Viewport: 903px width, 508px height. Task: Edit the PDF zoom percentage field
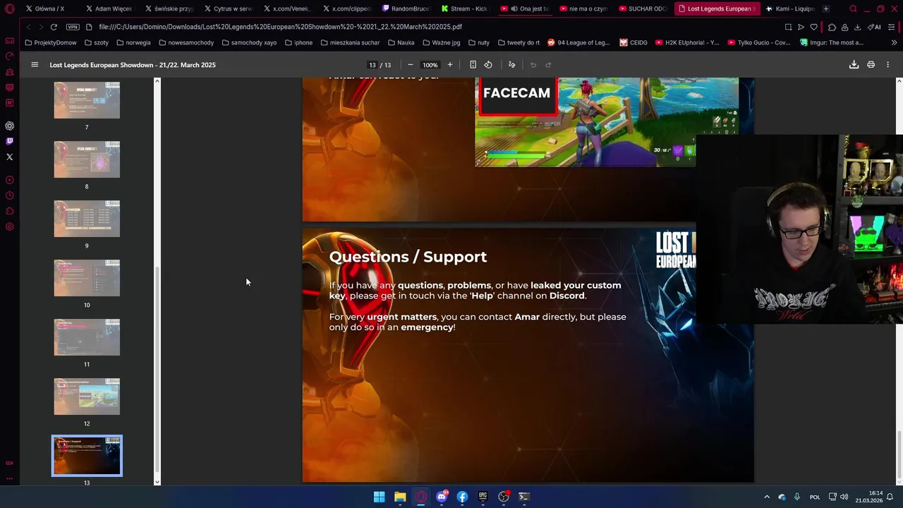pyautogui.click(x=430, y=65)
